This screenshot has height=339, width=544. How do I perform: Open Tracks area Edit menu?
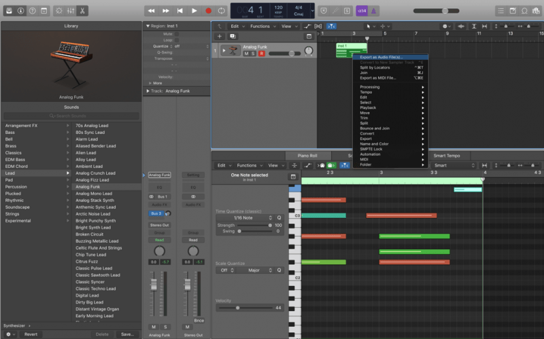pos(237,26)
